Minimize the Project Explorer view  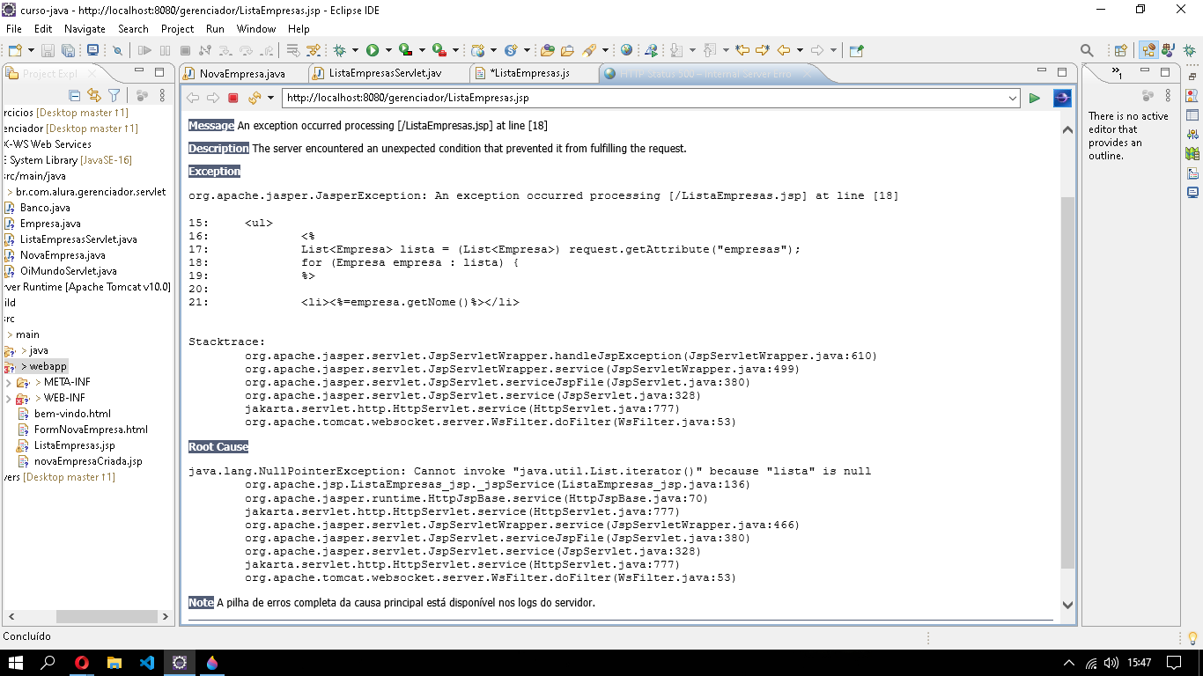(x=139, y=71)
